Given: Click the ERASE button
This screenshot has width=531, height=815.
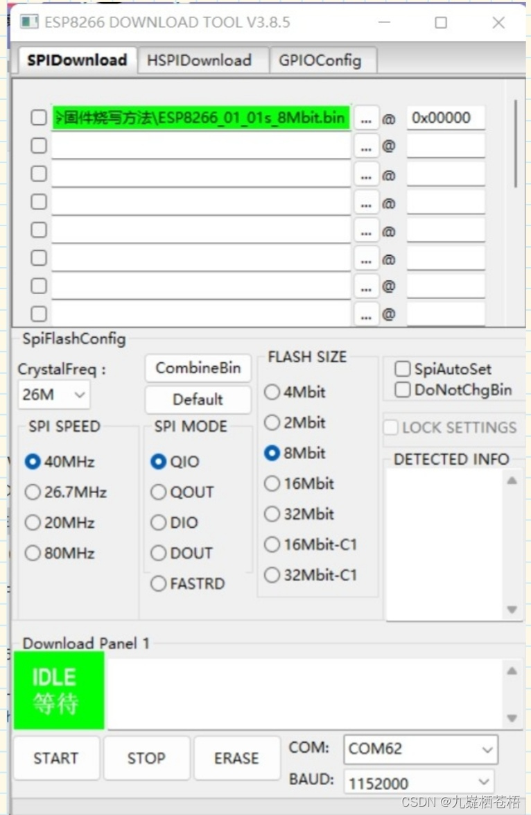Looking at the screenshot, I should pyautogui.click(x=236, y=758).
